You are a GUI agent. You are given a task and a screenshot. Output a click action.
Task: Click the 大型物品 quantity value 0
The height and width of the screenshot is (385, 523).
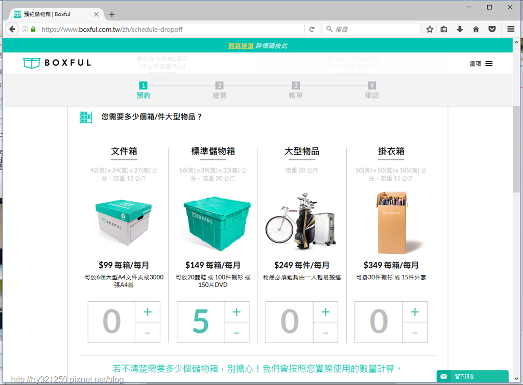click(289, 322)
